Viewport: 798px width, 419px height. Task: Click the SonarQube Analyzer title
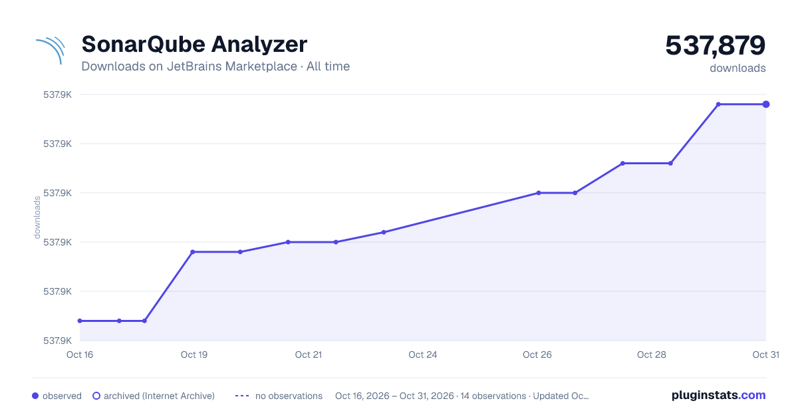pyautogui.click(x=194, y=44)
